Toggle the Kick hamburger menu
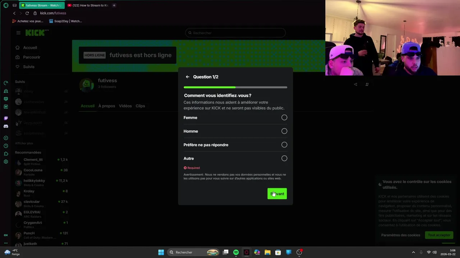Viewport: 460px width, 258px height. 18,33
